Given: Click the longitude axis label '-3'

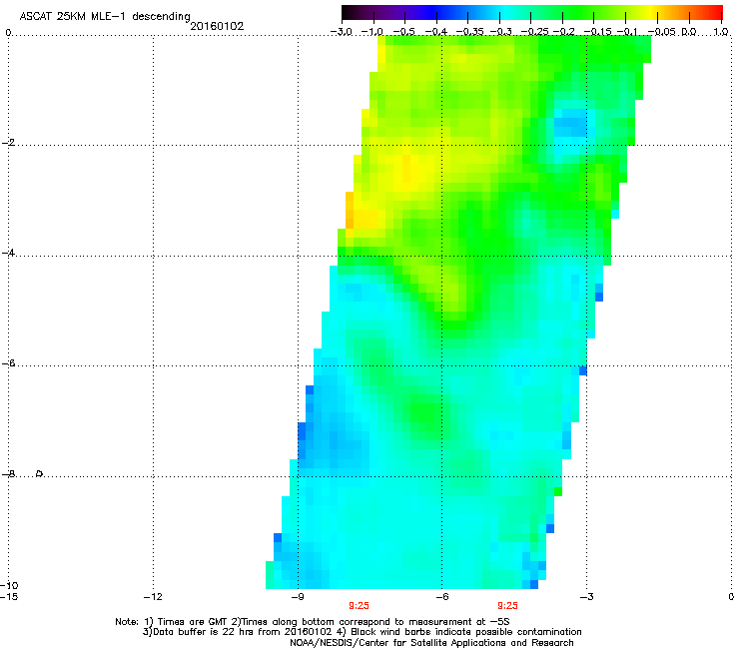Looking at the screenshot, I should pyautogui.click(x=587, y=597).
